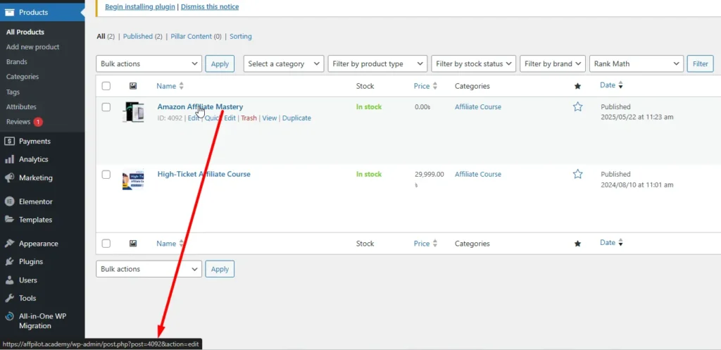Select the Amazon Affiliate Mastery row checkbox
Image resolution: width=721 pixels, height=350 pixels.
106,107
